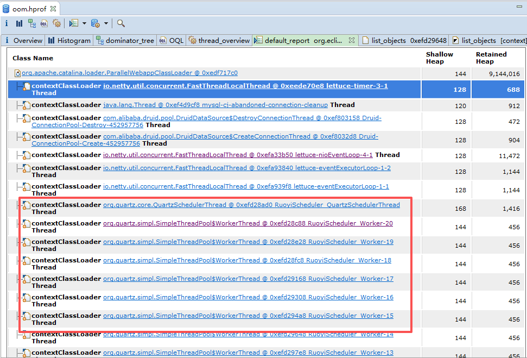Open the RuoyiScheduler_Worker-18 thread link
This screenshot has height=358, width=527.
(x=247, y=260)
